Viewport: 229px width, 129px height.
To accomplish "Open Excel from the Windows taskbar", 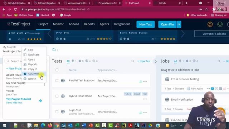I will 77,125.
